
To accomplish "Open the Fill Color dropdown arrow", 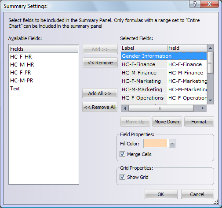I will tap(172, 143).
